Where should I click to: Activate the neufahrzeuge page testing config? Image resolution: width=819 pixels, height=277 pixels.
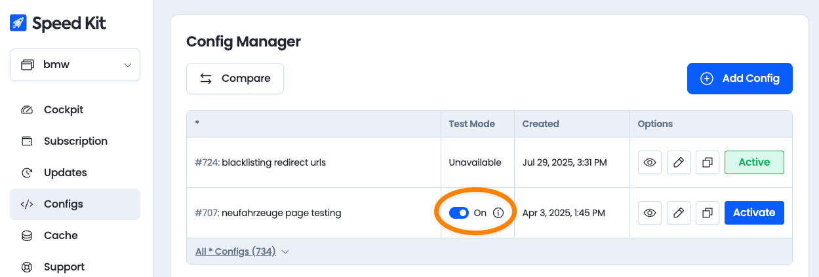[754, 213]
